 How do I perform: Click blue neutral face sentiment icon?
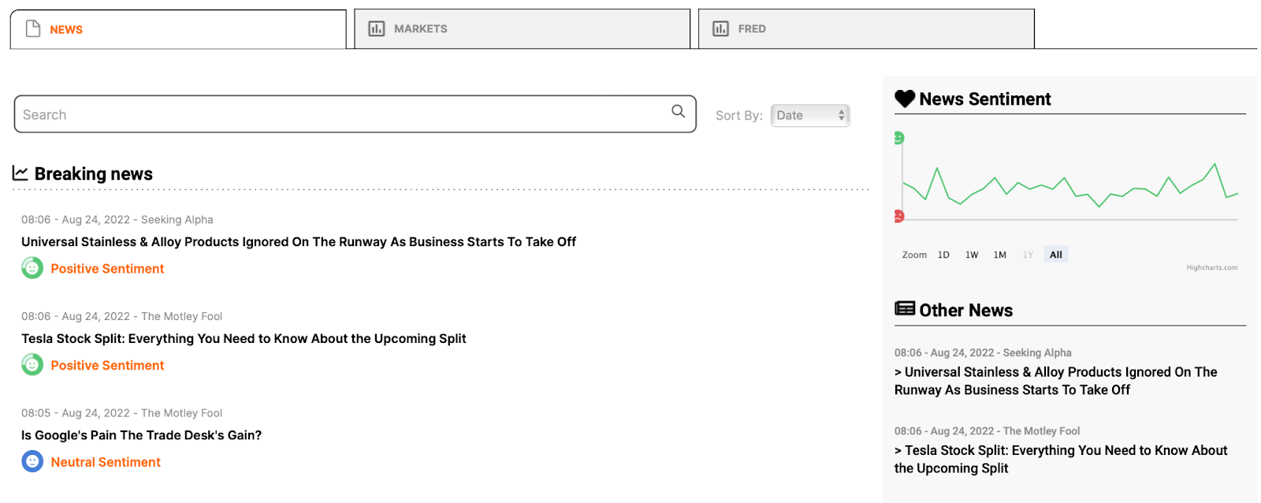click(32, 461)
